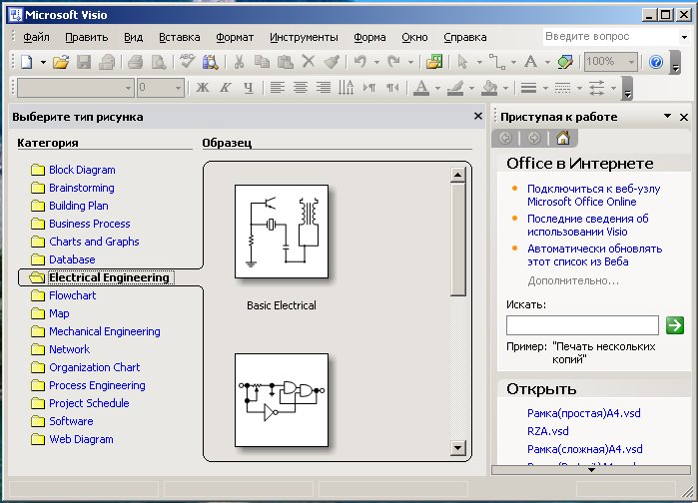Choose the Basic Electrical template thumbnail

[282, 232]
